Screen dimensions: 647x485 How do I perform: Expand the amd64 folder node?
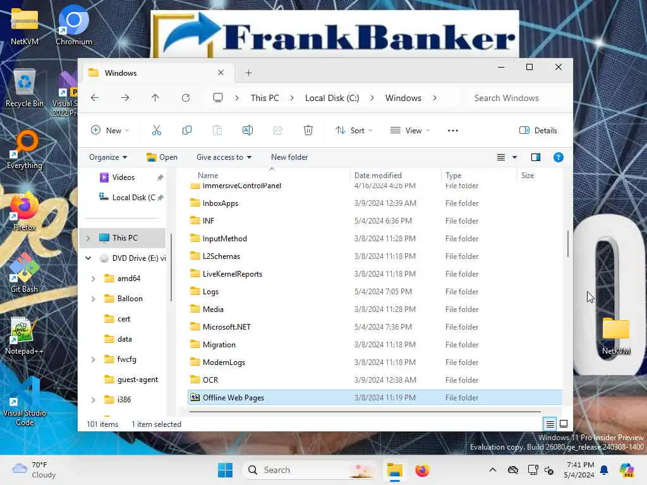[x=94, y=278]
